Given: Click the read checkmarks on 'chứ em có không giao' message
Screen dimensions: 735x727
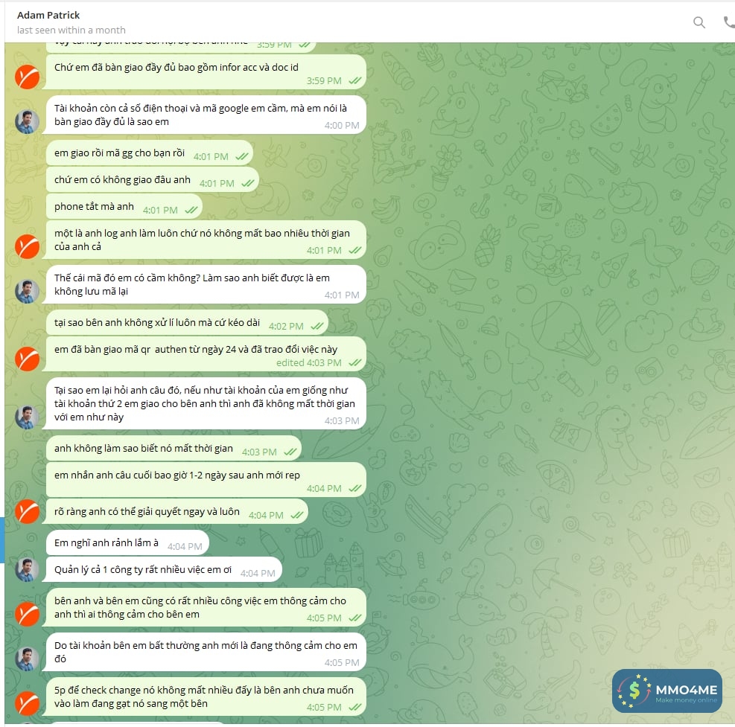Looking at the screenshot, I should pyautogui.click(x=247, y=183).
